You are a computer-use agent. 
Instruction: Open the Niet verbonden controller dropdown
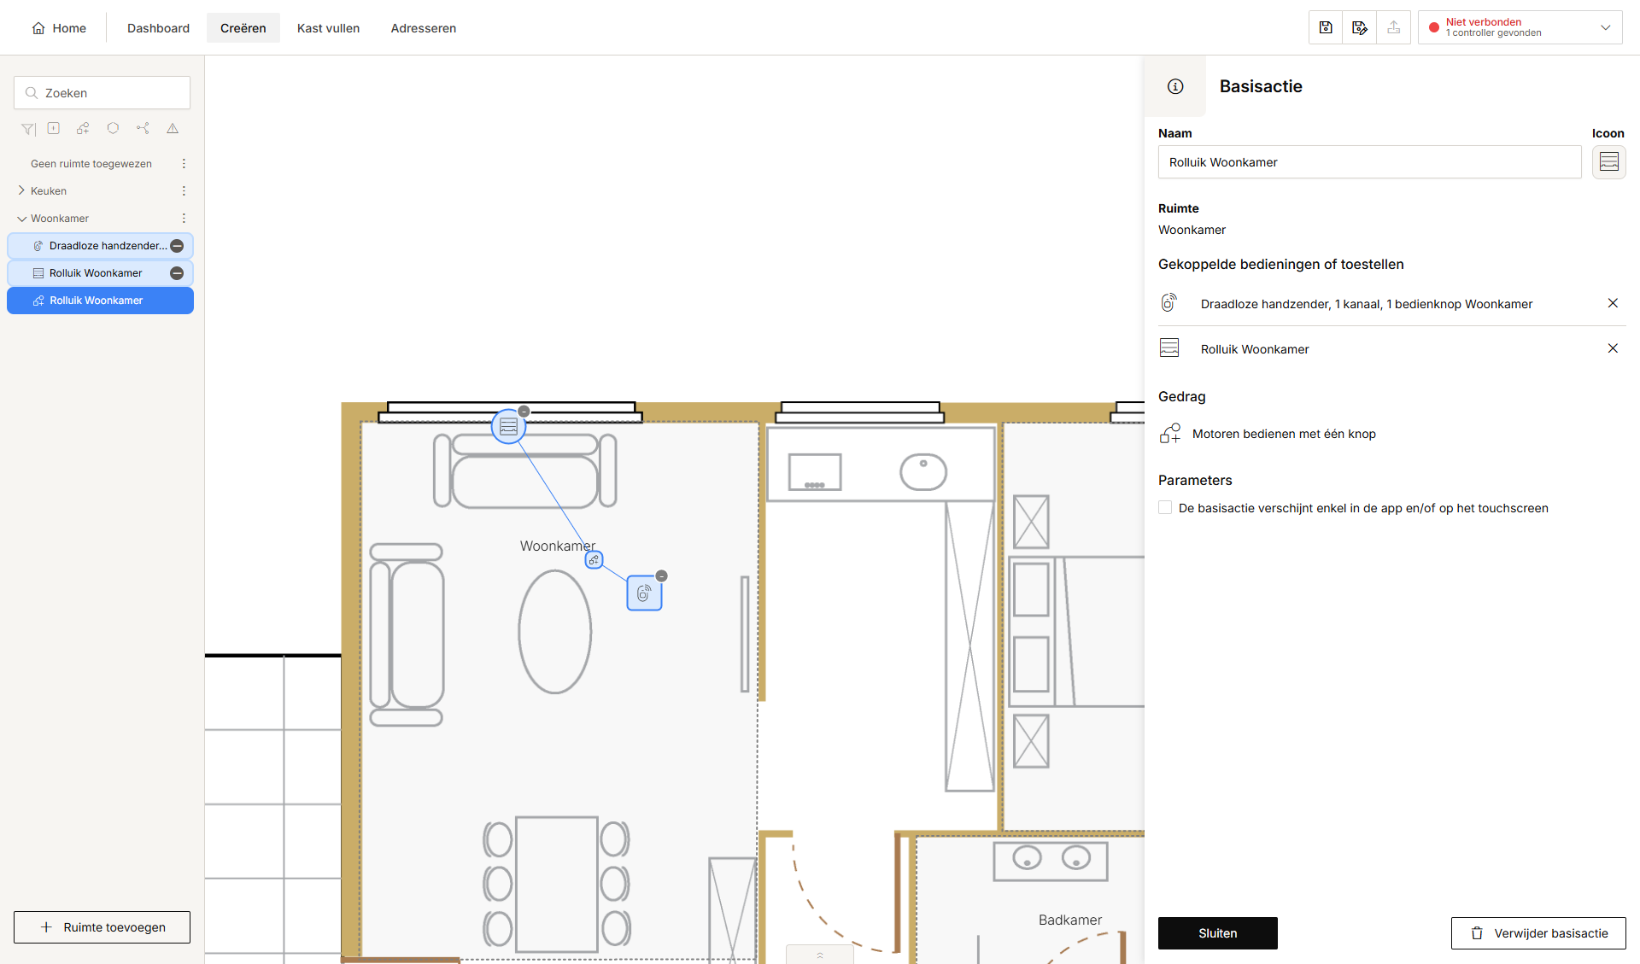(x=1520, y=27)
